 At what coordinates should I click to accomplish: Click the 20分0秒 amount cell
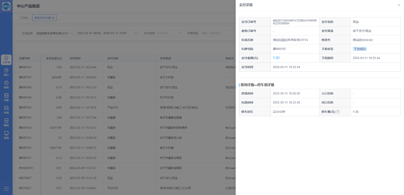(56, 77)
